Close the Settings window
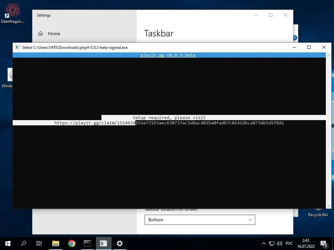Screen dimensions: 334x250 (286, 15)
